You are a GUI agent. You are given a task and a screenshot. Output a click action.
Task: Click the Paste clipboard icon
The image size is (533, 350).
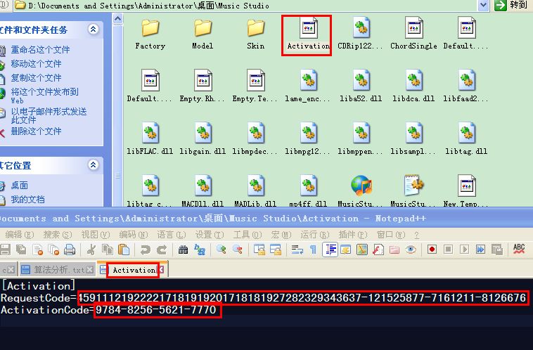tap(124, 249)
